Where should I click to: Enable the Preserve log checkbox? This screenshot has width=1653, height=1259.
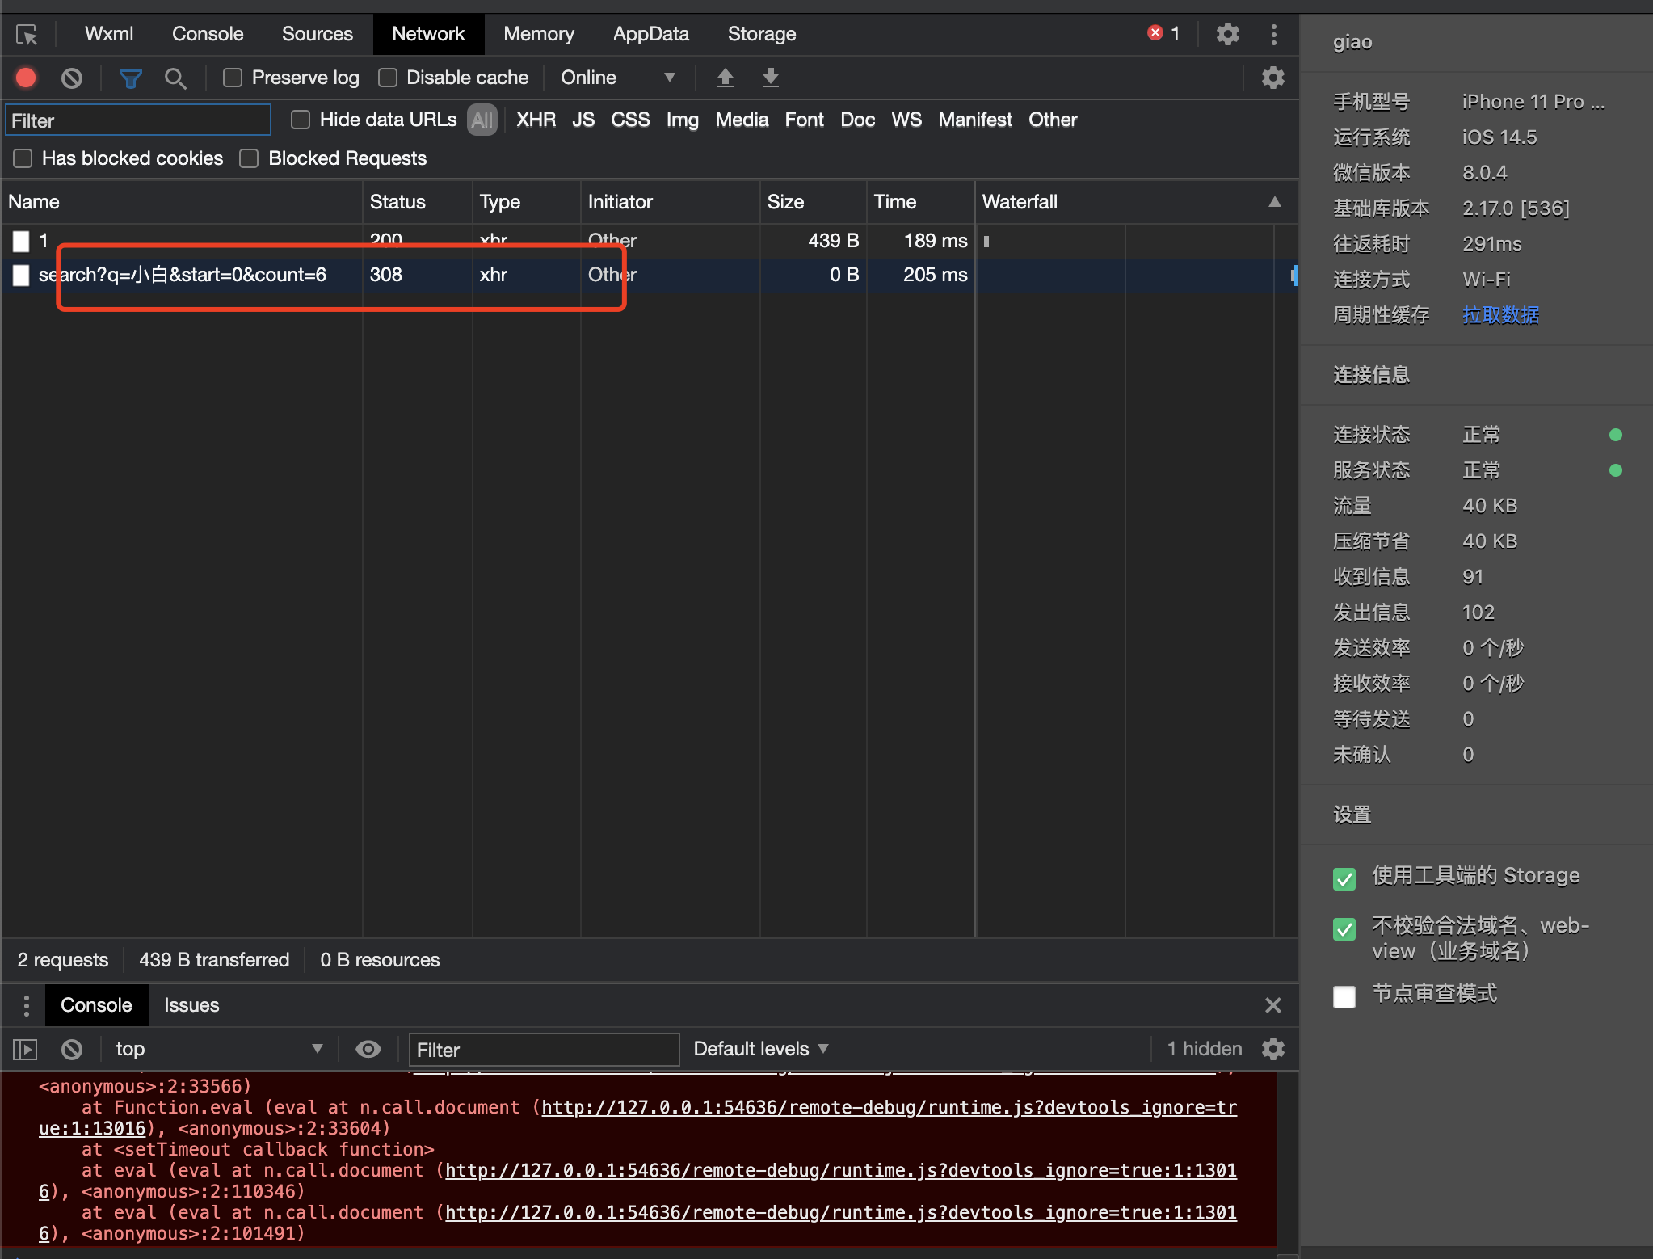[x=232, y=78]
